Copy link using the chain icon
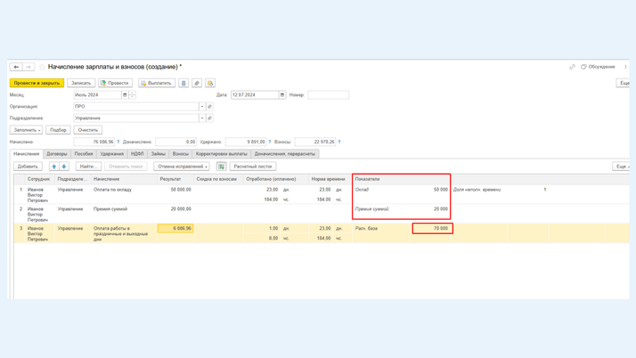Viewport: 636px width, 358px height. coord(572,67)
